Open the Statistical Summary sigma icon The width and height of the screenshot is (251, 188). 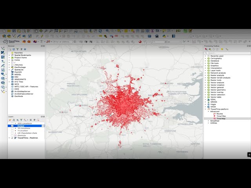point(153,31)
